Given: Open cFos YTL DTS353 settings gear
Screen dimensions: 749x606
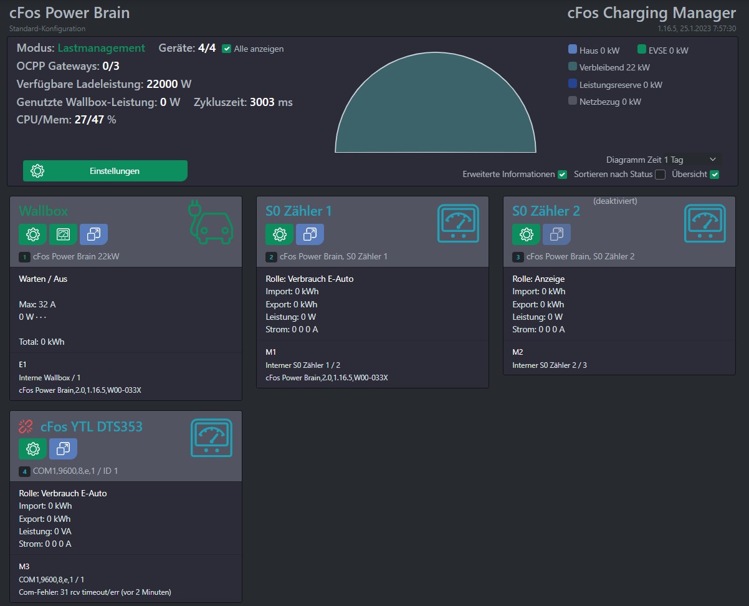Looking at the screenshot, I should (32, 448).
